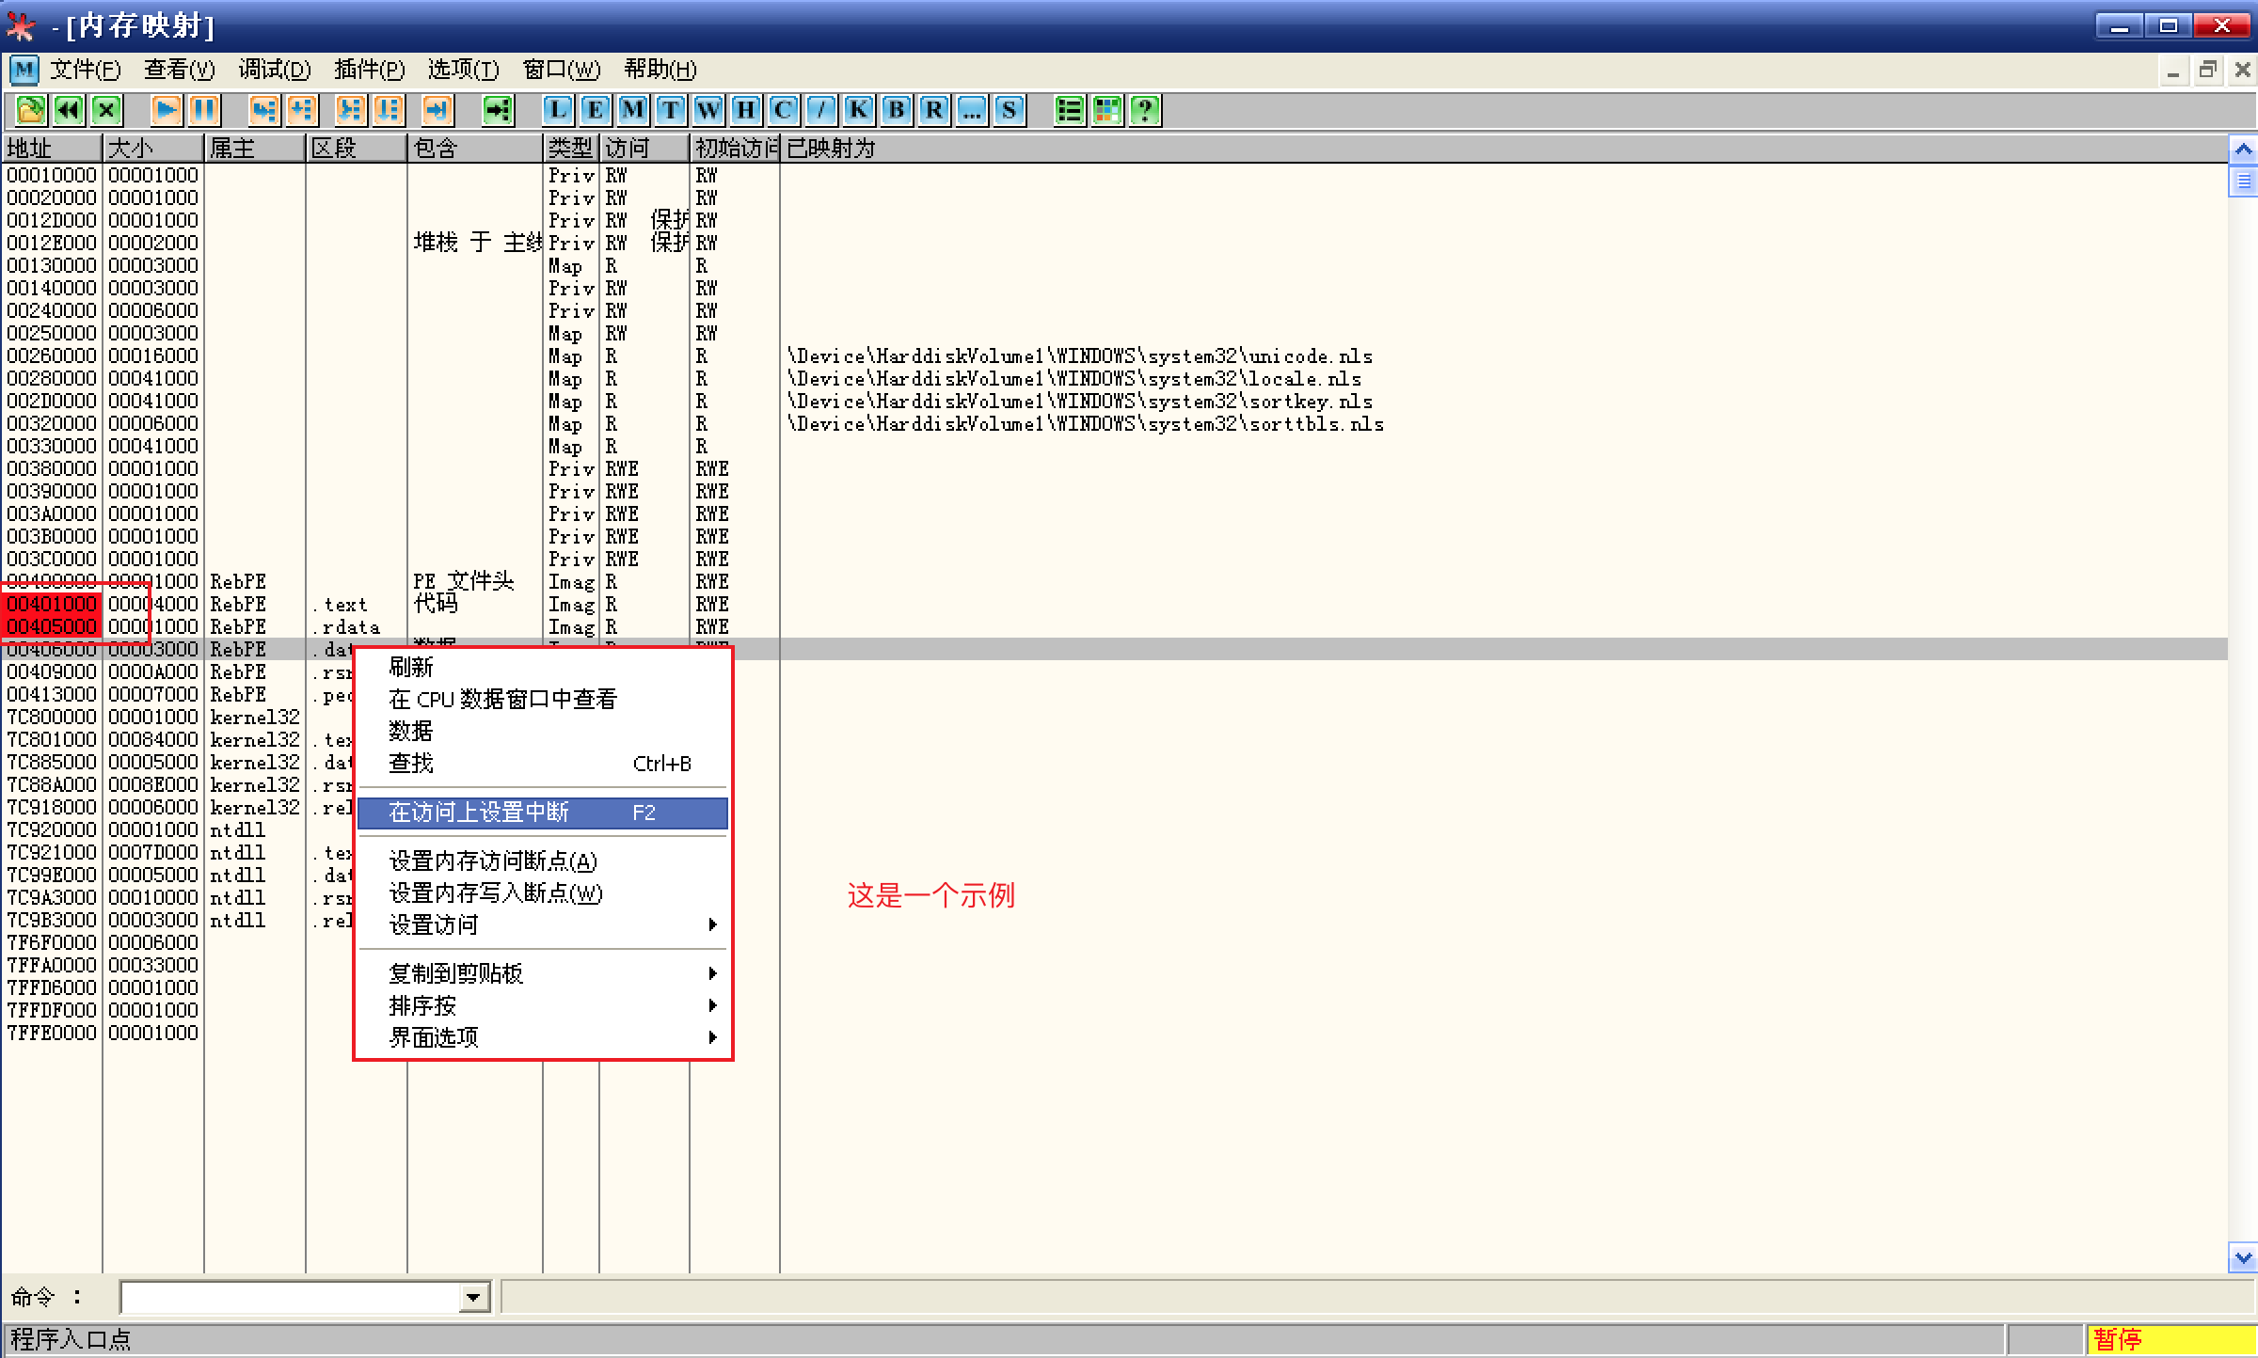The image size is (2258, 1358).
Task: Open the command input dropdown arrow
Action: [x=474, y=1299]
